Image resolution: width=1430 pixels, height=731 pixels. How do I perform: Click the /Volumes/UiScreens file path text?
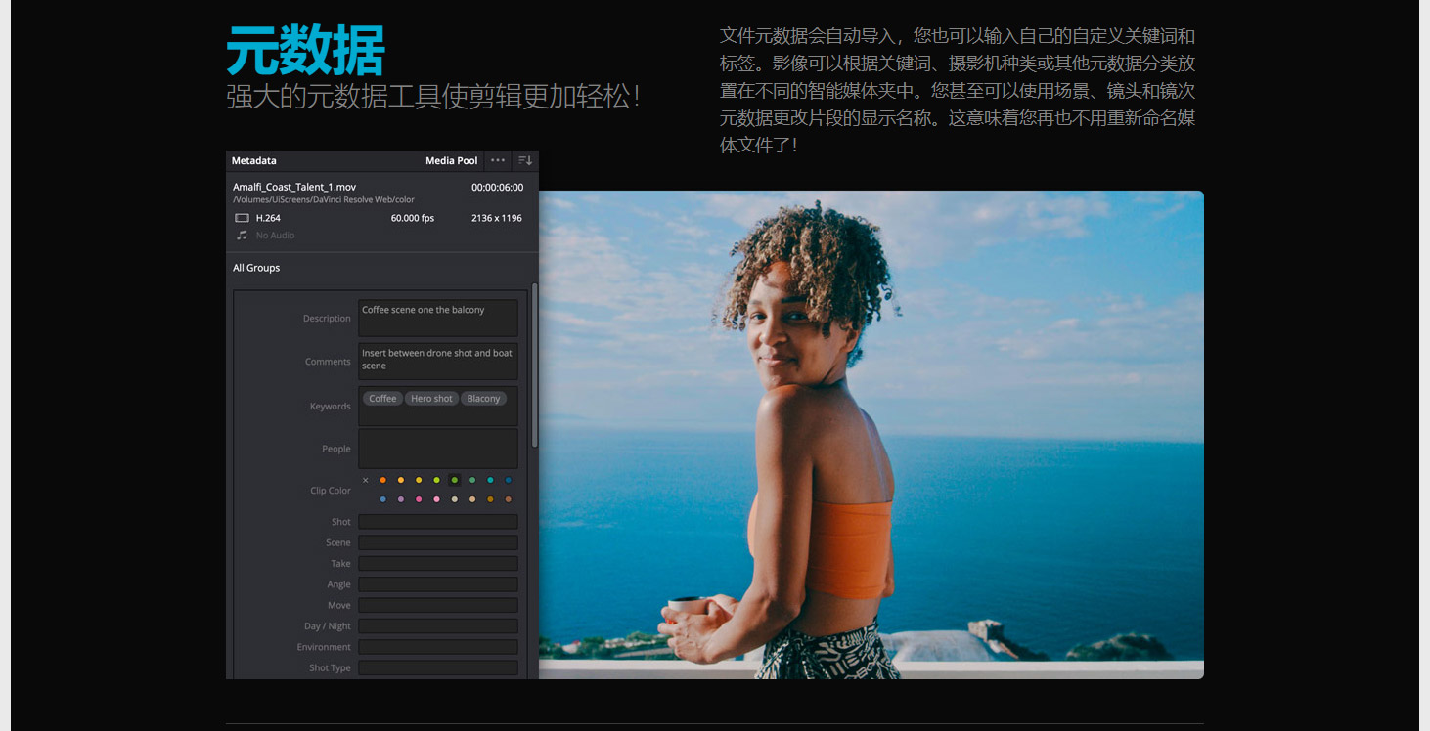(324, 200)
